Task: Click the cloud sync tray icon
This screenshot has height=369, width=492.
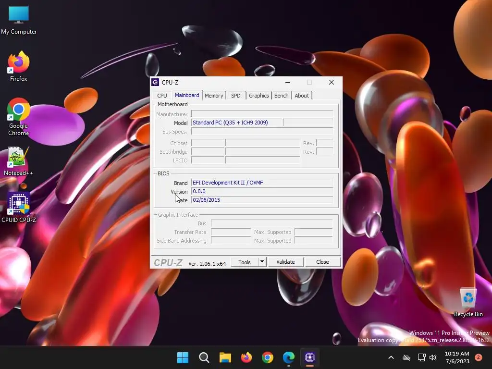Action: click(406, 357)
